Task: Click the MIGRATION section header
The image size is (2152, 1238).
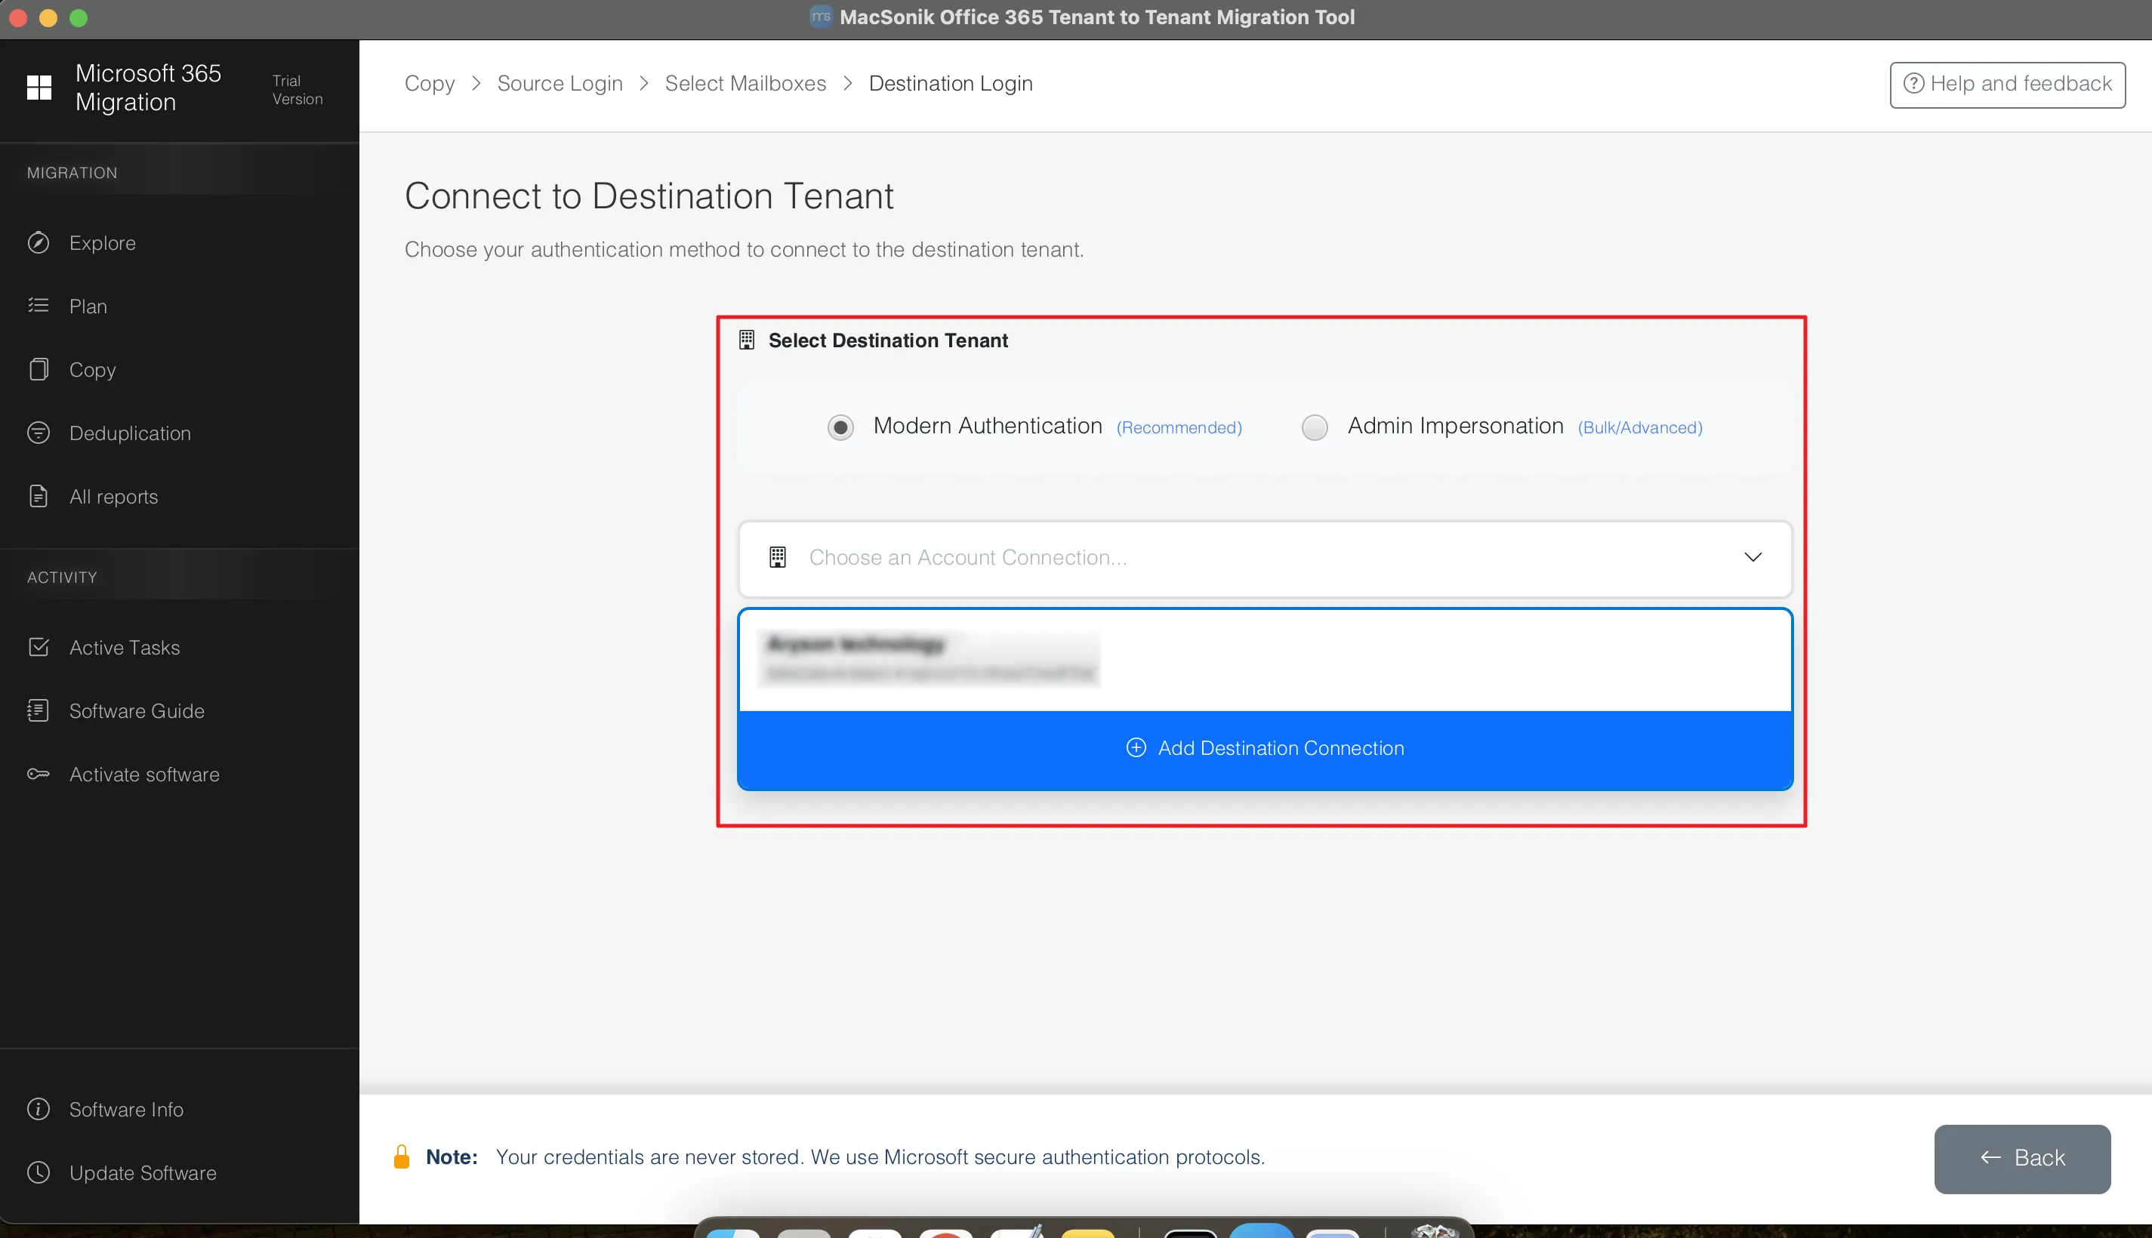Action: [x=72, y=173]
